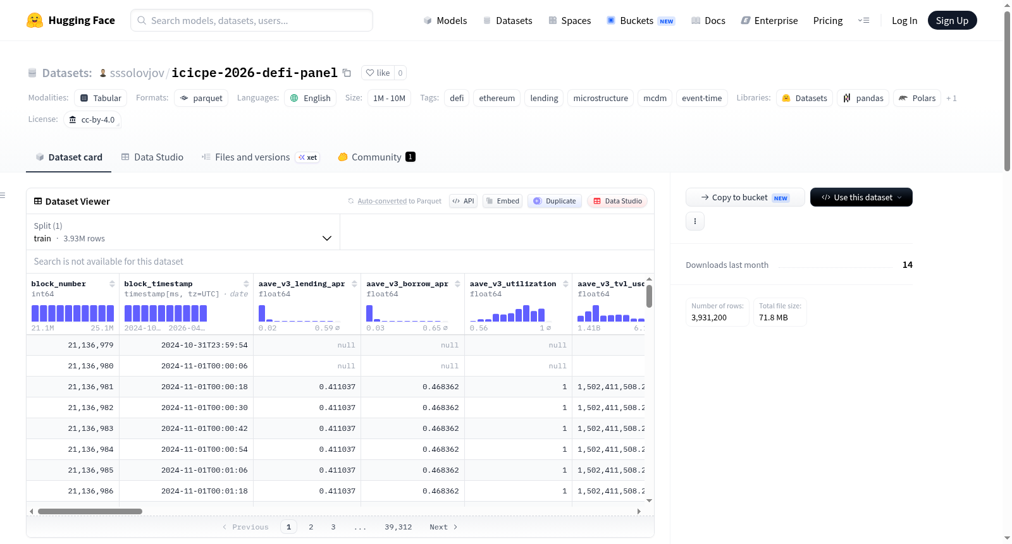This screenshot has width=1012, height=544.
Task: Select the ethereum tag
Action: click(x=497, y=98)
